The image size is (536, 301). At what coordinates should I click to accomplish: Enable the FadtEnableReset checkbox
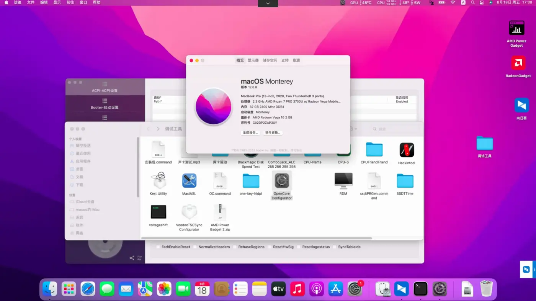[x=158, y=247]
